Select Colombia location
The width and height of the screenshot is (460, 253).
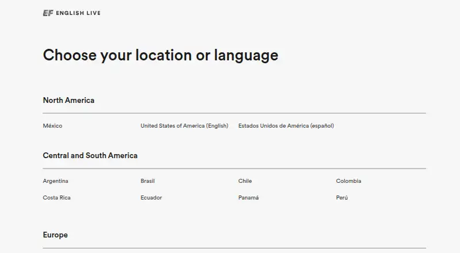(x=348, y=181)
